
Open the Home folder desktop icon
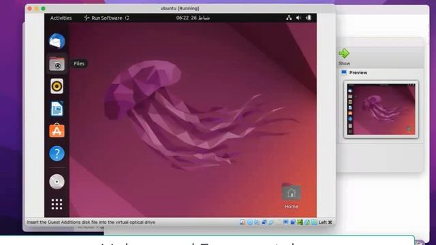click(x=291, y=196)
